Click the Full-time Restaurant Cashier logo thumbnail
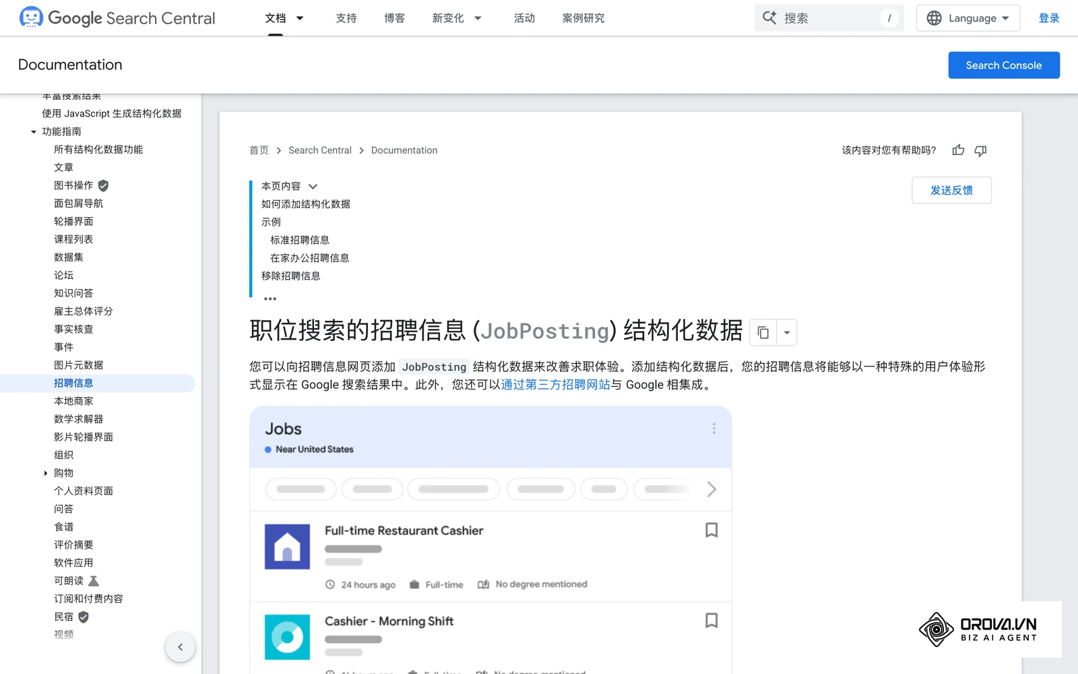The height and width of the screenshot is (674, 1078). pos(287,547)
